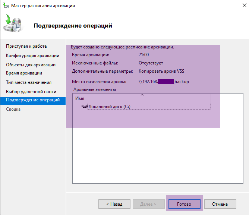This screenshot has height=215, width=249.
Task: Close the wizard window with X
Action: tap(245, 5)
